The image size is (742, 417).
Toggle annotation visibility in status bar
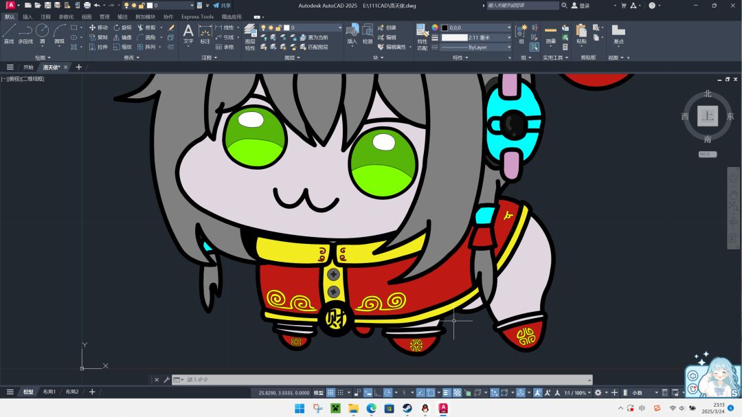(x=538, y=392)
